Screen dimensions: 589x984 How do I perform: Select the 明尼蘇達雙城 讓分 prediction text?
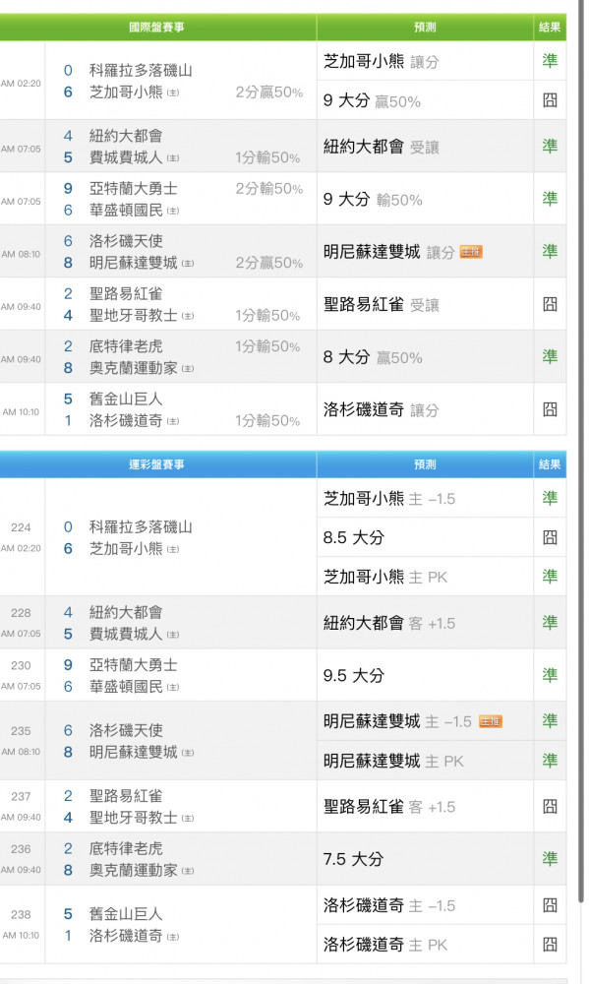[389, 252]
